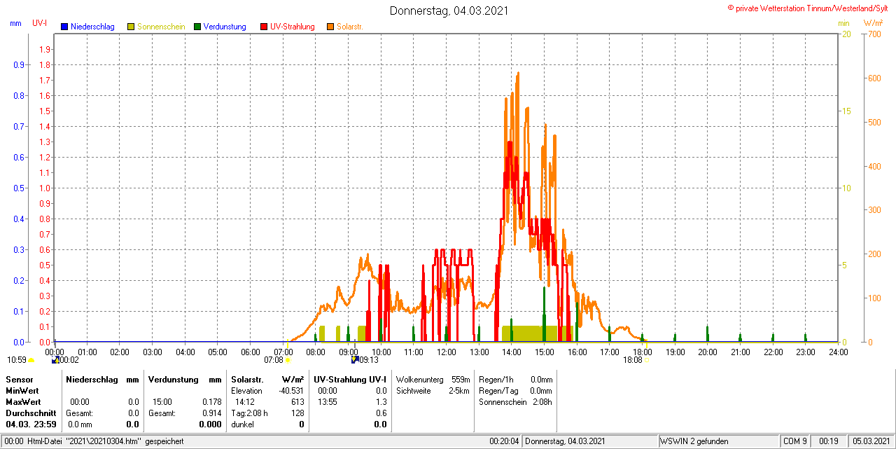Screen dimensions: 896x449
Task: Select the Solarstr. legend label
Action: 349,27
